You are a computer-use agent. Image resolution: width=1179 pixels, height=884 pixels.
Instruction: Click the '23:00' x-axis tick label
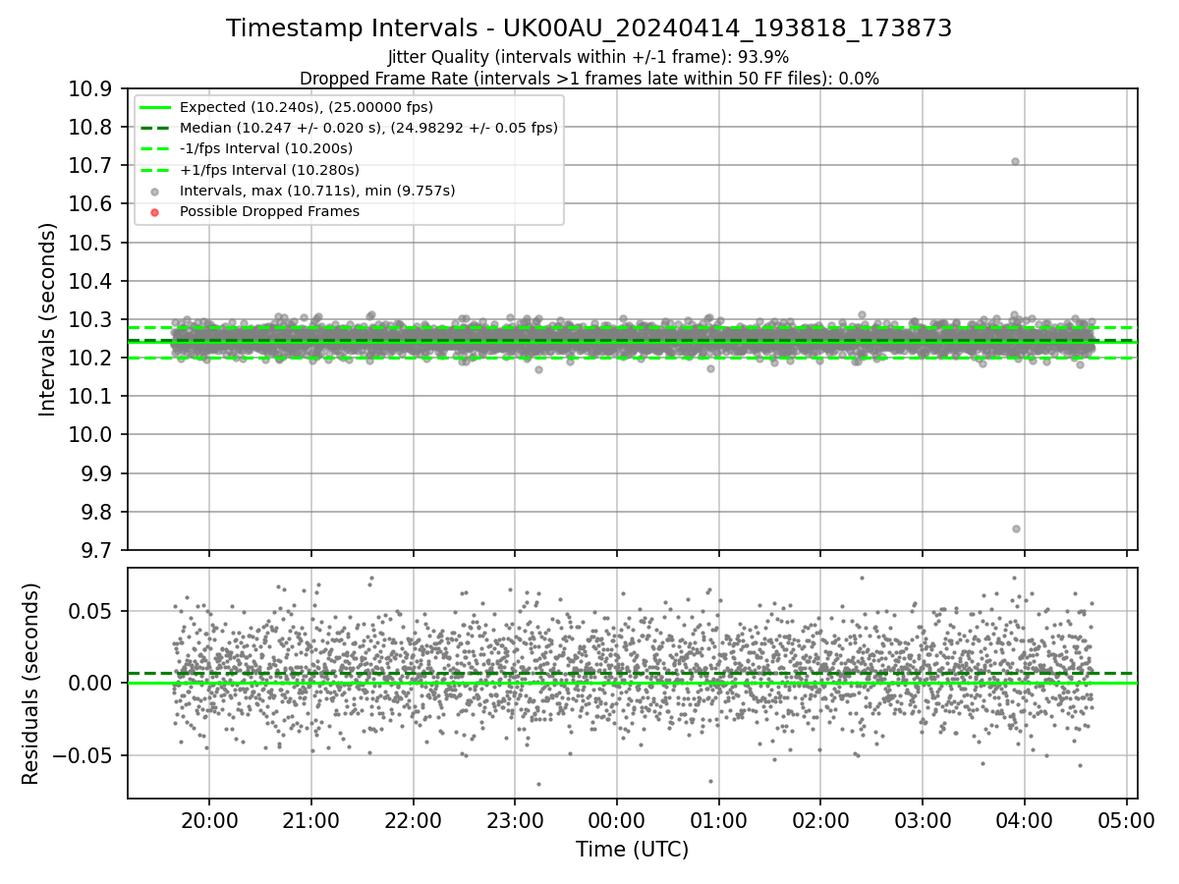point(515,820)
